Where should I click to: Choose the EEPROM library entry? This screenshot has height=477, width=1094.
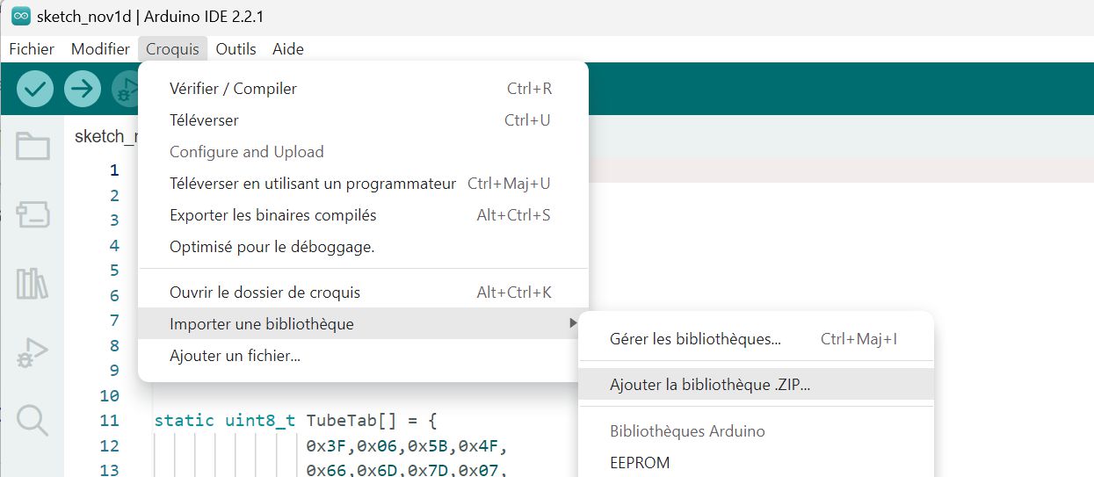point(755,463)
